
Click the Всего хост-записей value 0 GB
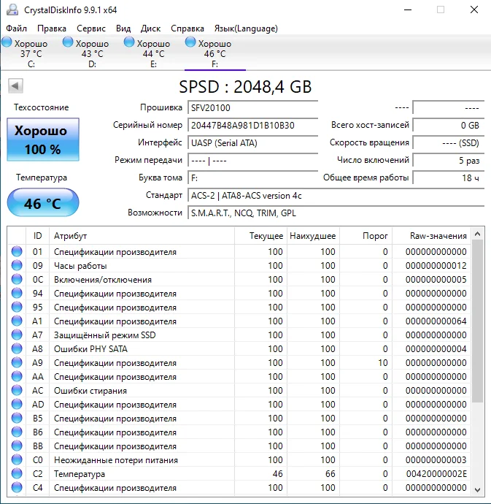pos(448,125)
